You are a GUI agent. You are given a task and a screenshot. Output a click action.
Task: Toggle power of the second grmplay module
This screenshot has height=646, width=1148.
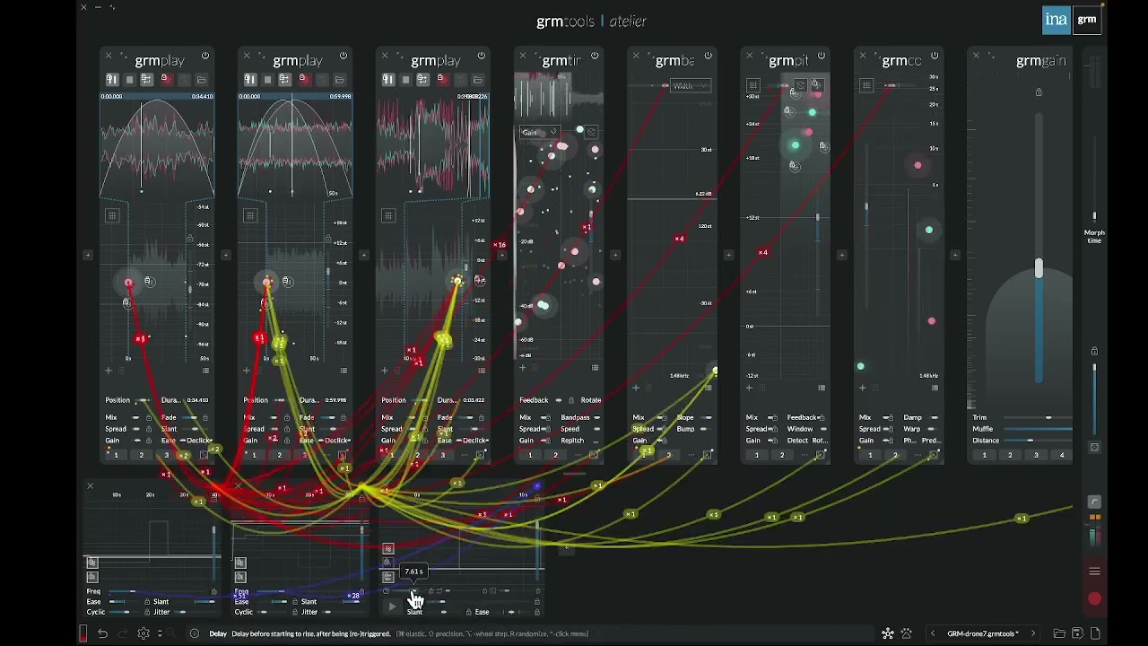click(x=344, y=56)
